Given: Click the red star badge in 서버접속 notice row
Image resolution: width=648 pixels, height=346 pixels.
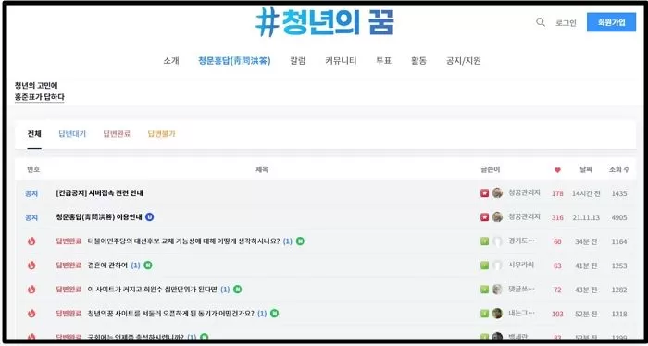Looking at the screenshot, I should 484,193.
